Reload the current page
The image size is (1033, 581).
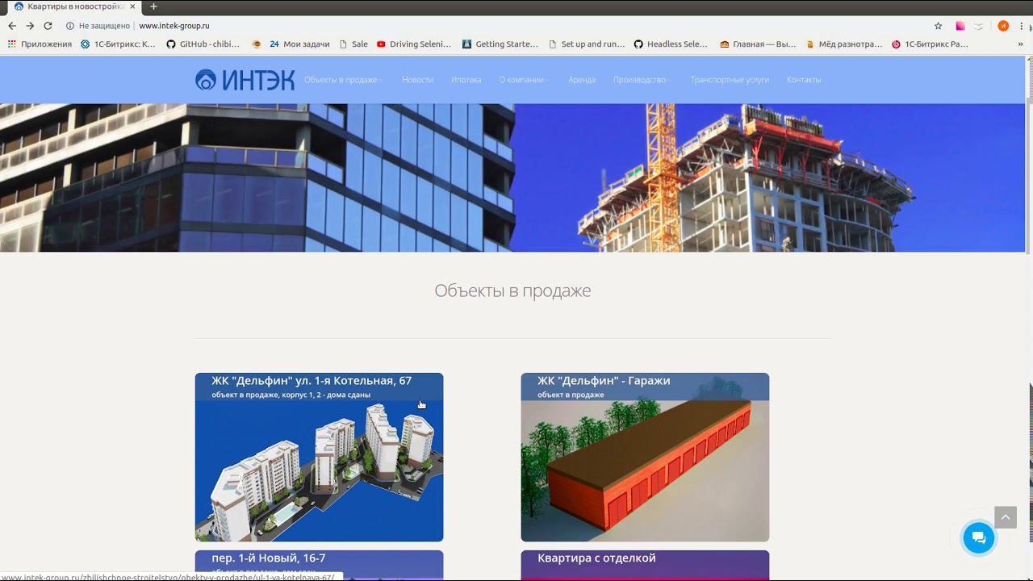48,26
